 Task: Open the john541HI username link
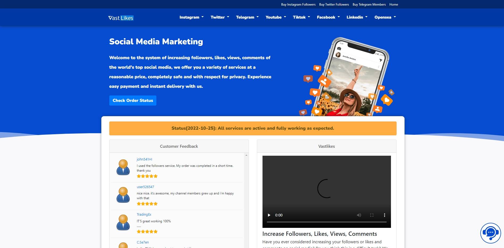(x=144, y=159)
